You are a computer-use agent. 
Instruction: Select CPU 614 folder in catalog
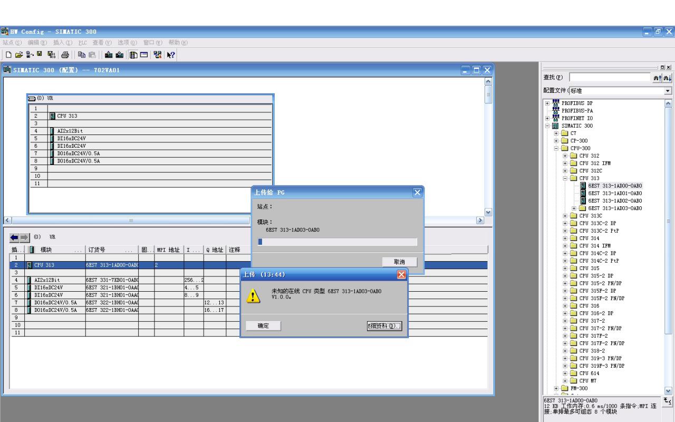(x=589, y=373)
